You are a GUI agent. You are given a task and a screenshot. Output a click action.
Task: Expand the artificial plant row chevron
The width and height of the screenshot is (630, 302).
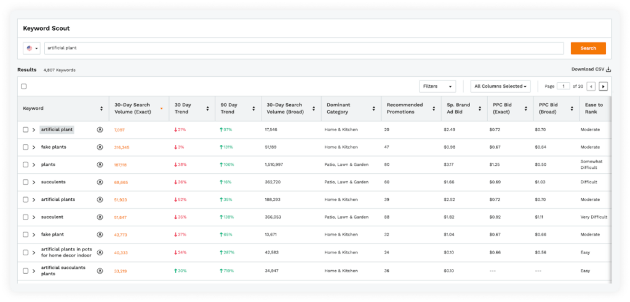[34, 130]
